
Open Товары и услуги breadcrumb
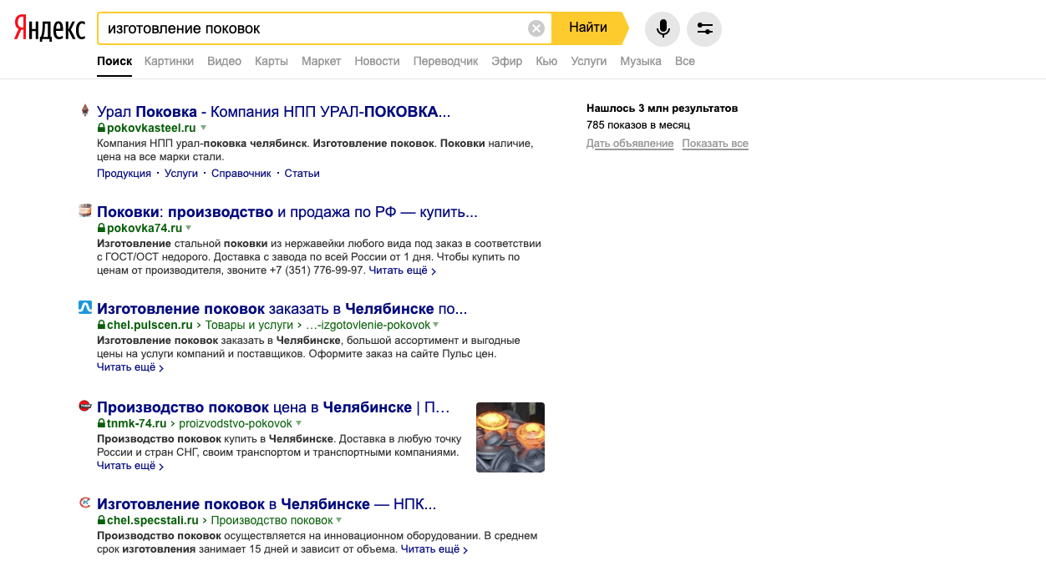(x=250, y=325)
